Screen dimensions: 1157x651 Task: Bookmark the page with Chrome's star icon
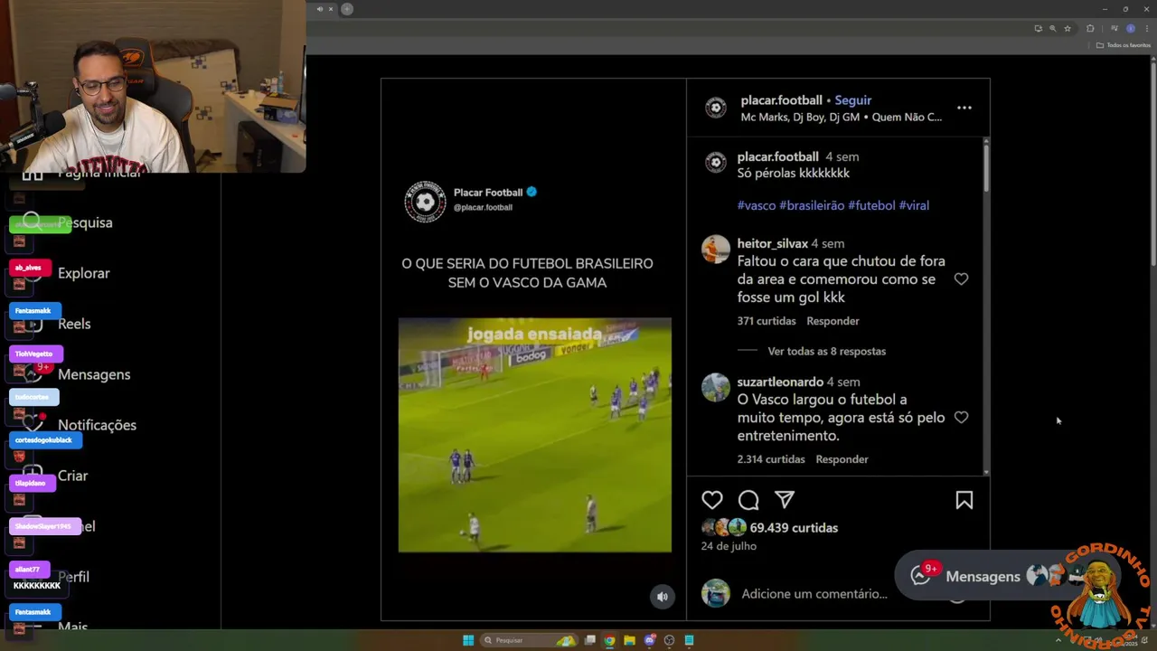[x=1068, y=28]
